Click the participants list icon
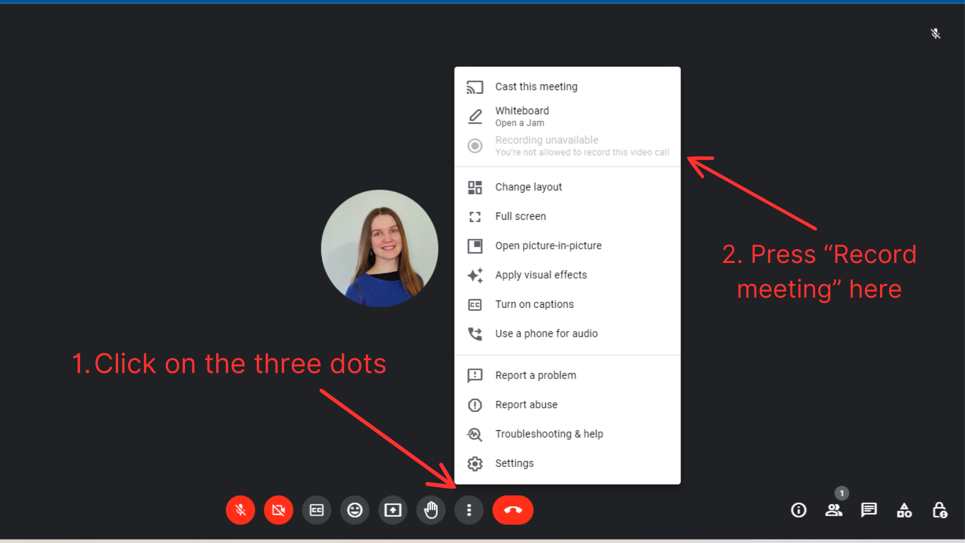The image size is (965, 543). click(x=833, y=510)
